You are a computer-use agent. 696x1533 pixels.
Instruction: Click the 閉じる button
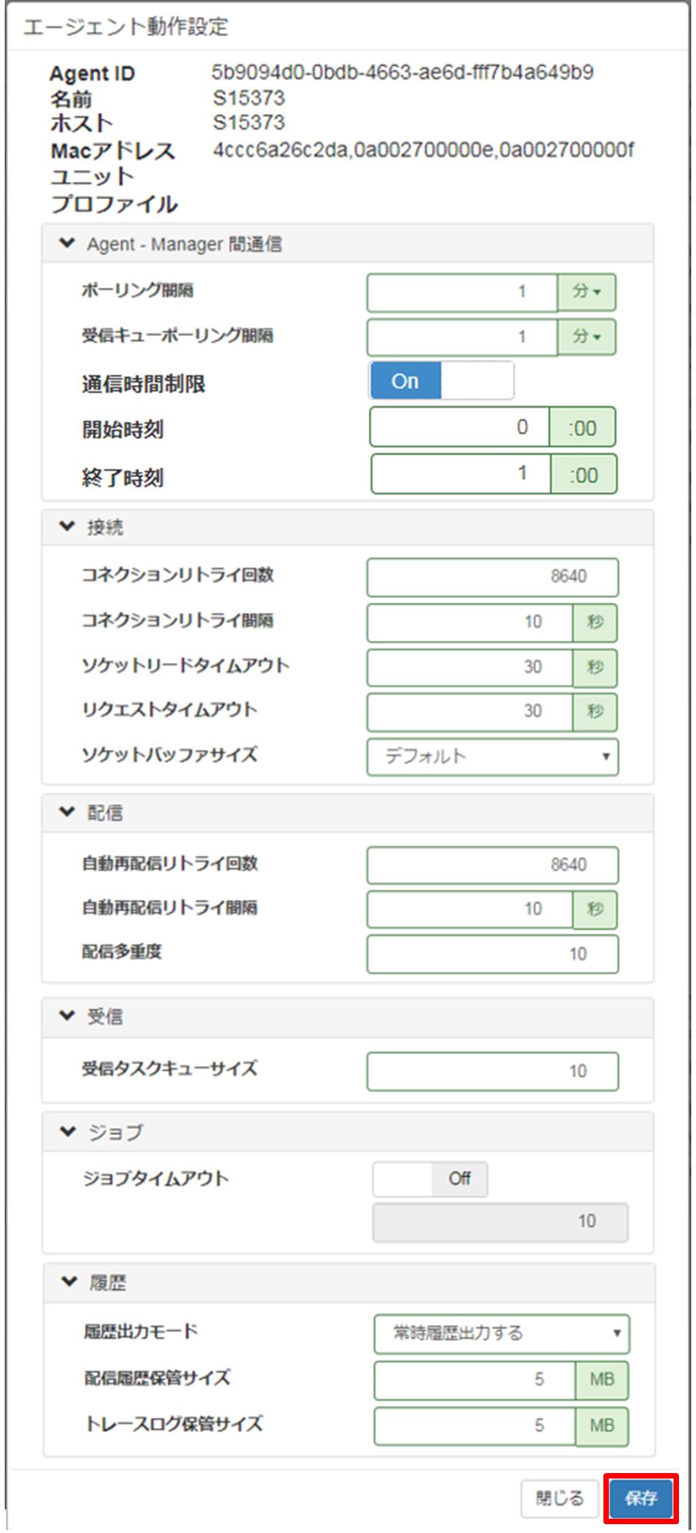pos(559,1498)
